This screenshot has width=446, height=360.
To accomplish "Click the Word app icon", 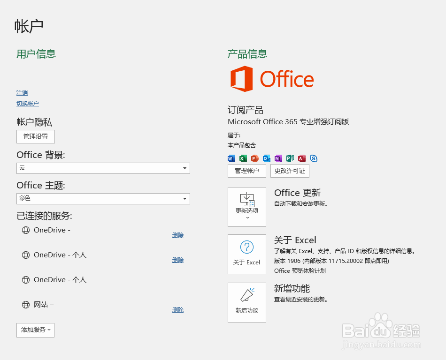I will pyautogui.click(x=231, y=158).
